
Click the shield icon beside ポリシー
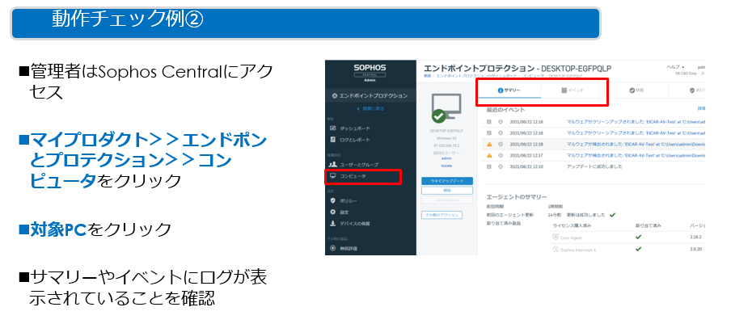coord(333,200)
